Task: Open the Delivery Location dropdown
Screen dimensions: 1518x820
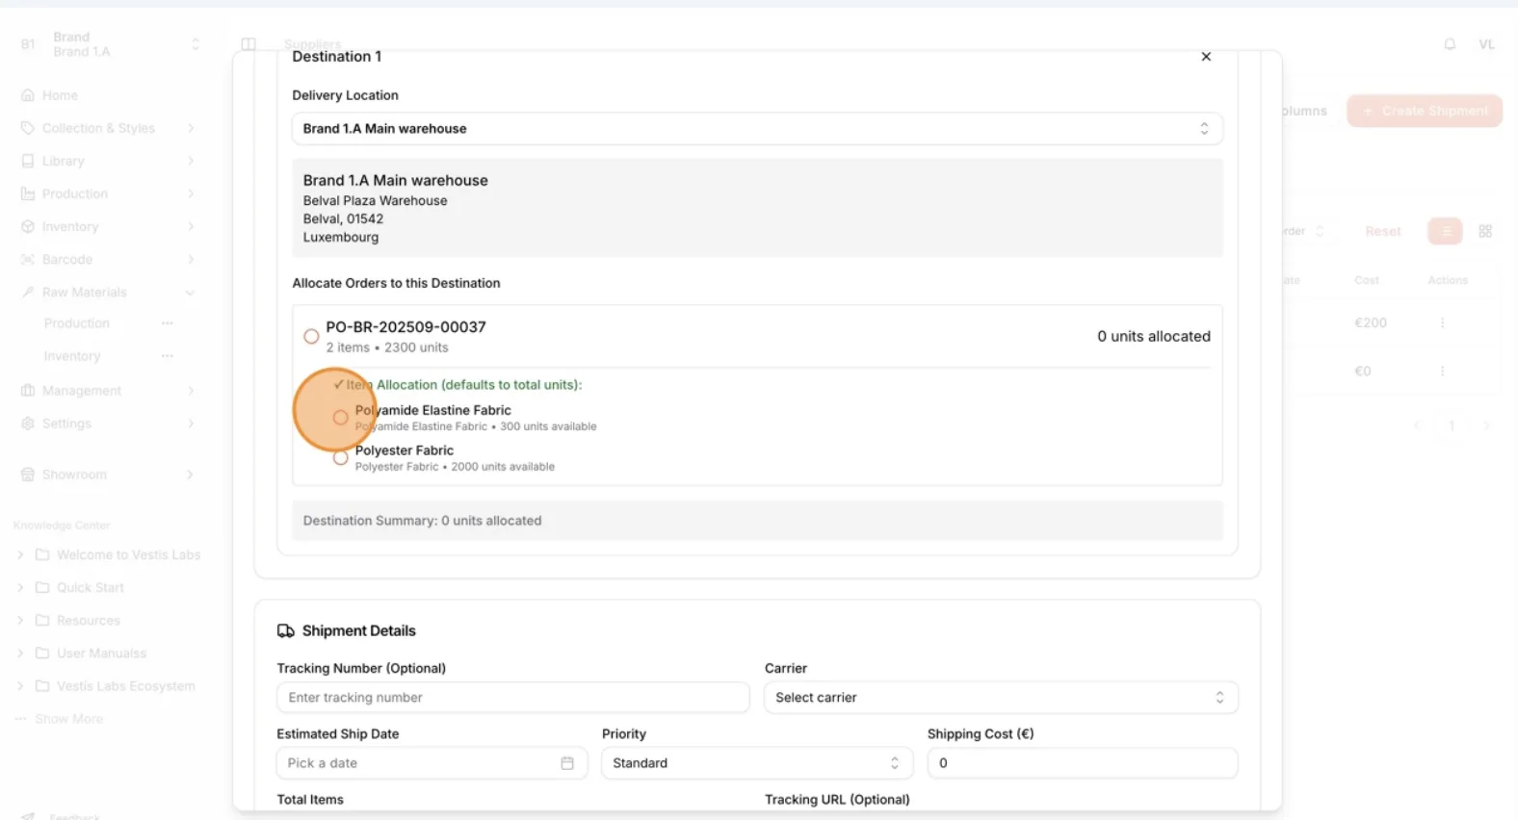Action: point(757,129)
